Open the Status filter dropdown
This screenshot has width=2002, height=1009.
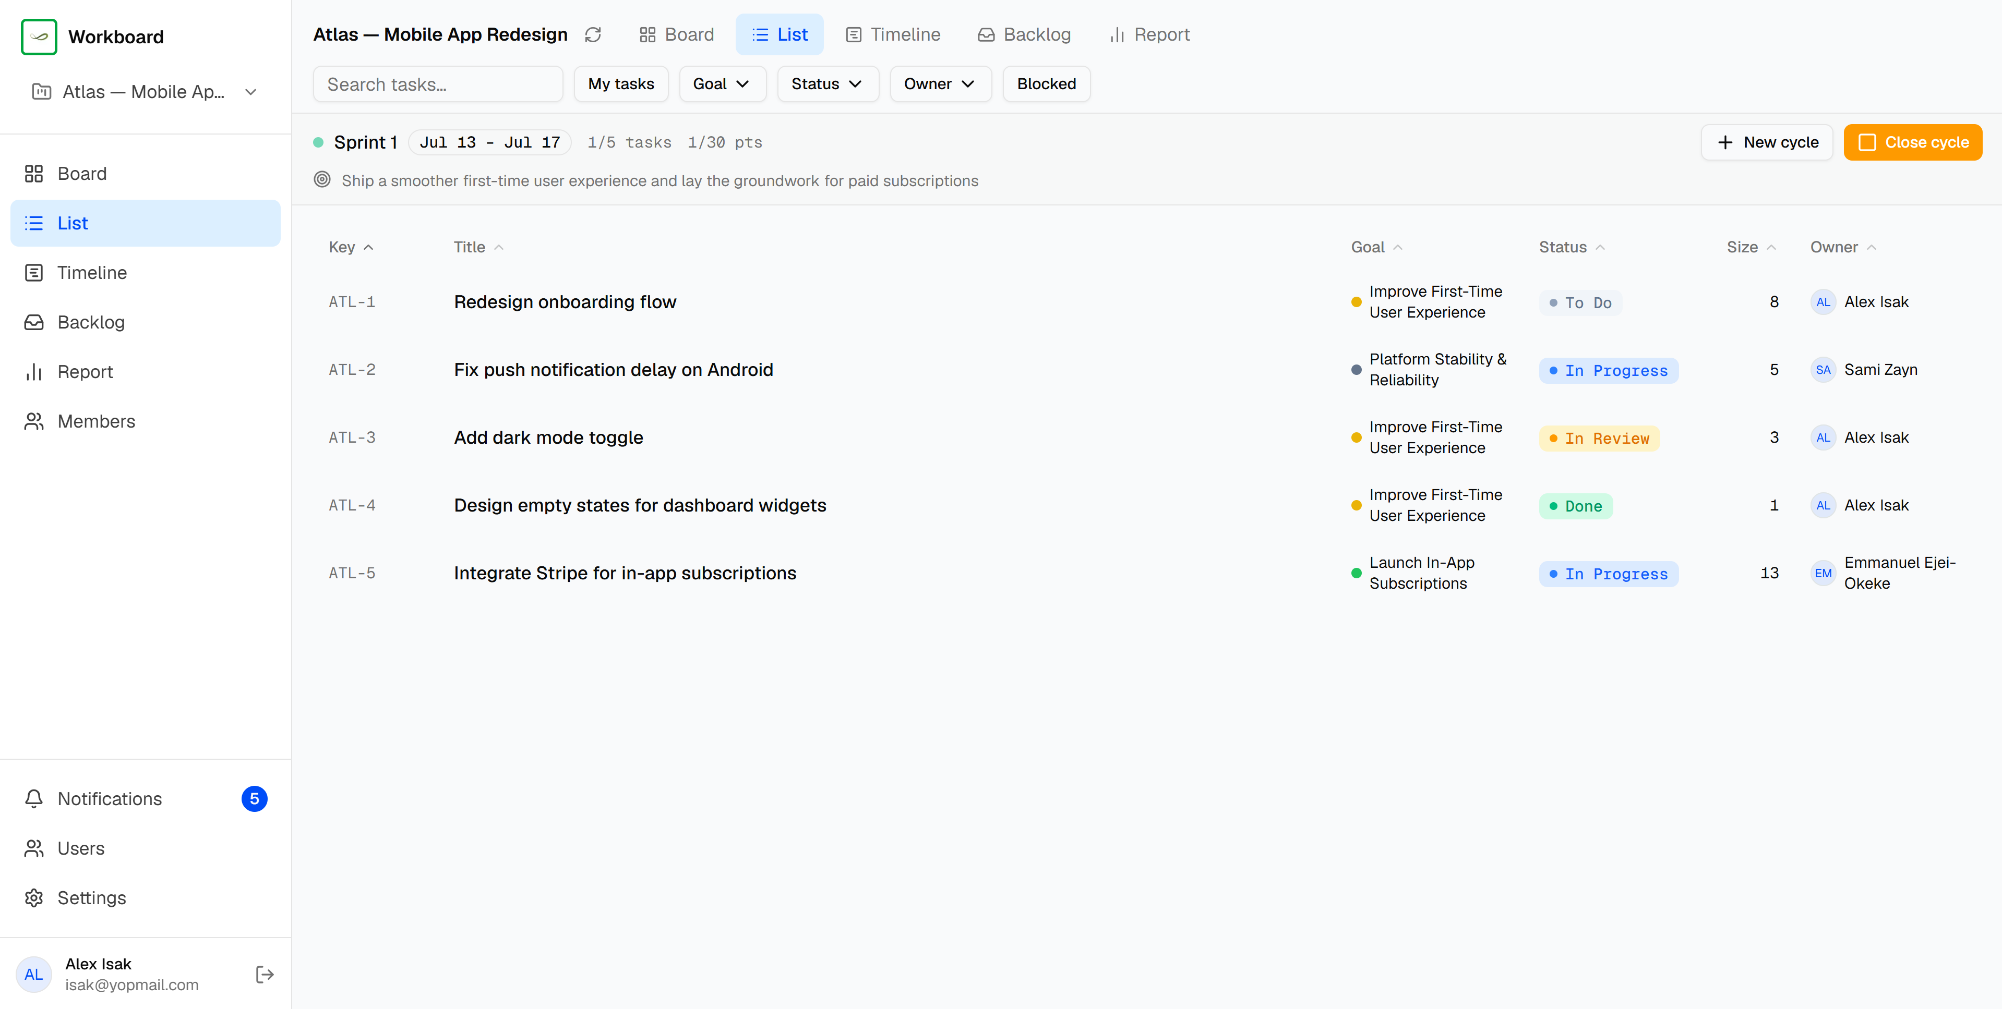point(828,84)
